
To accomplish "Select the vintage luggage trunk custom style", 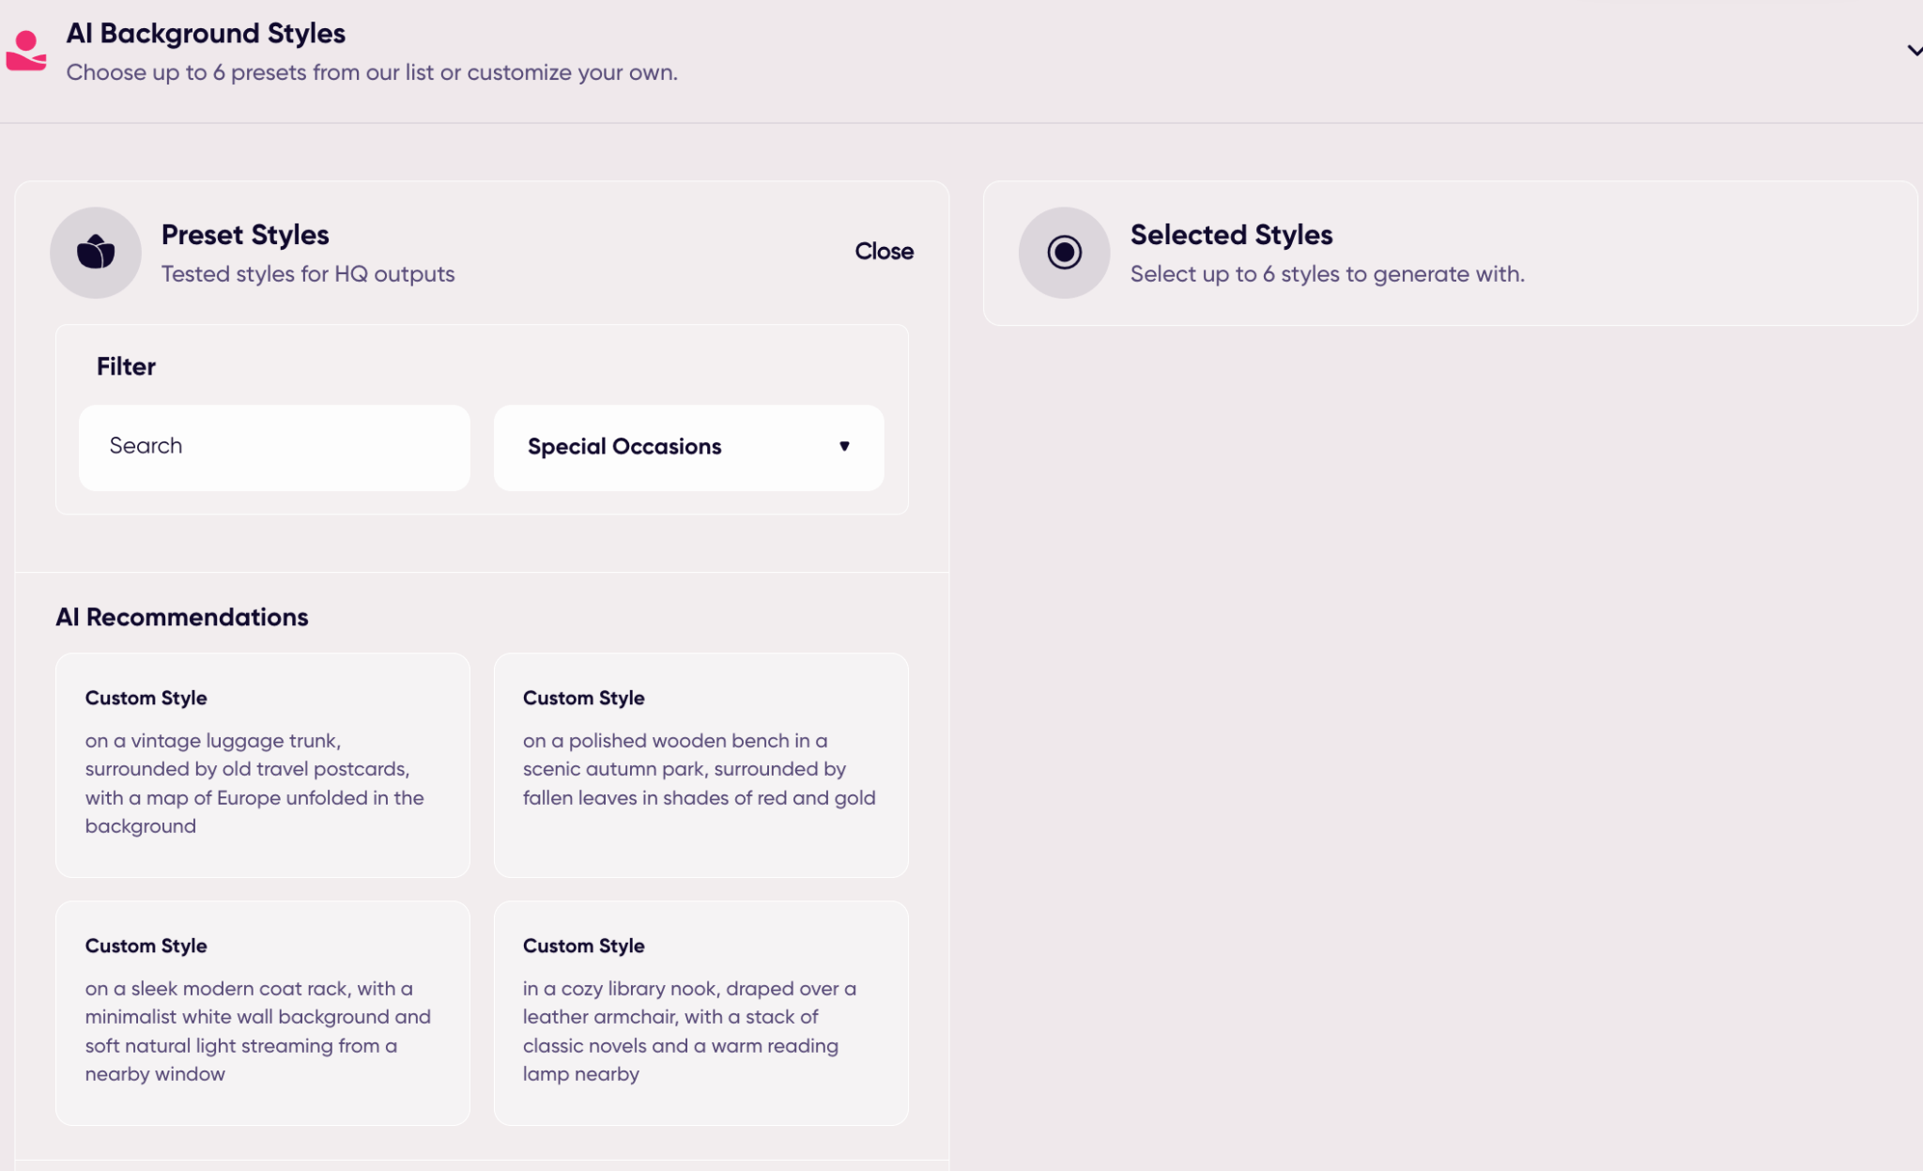I will pos(262,765).
